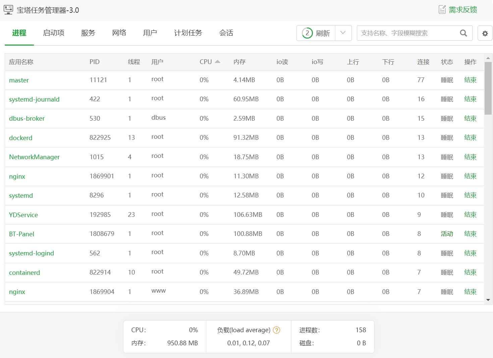Image resolution: width=493 pixels, height=358 pixels.
Task: Click the feedback notepad icon
Action: [442, 10]
